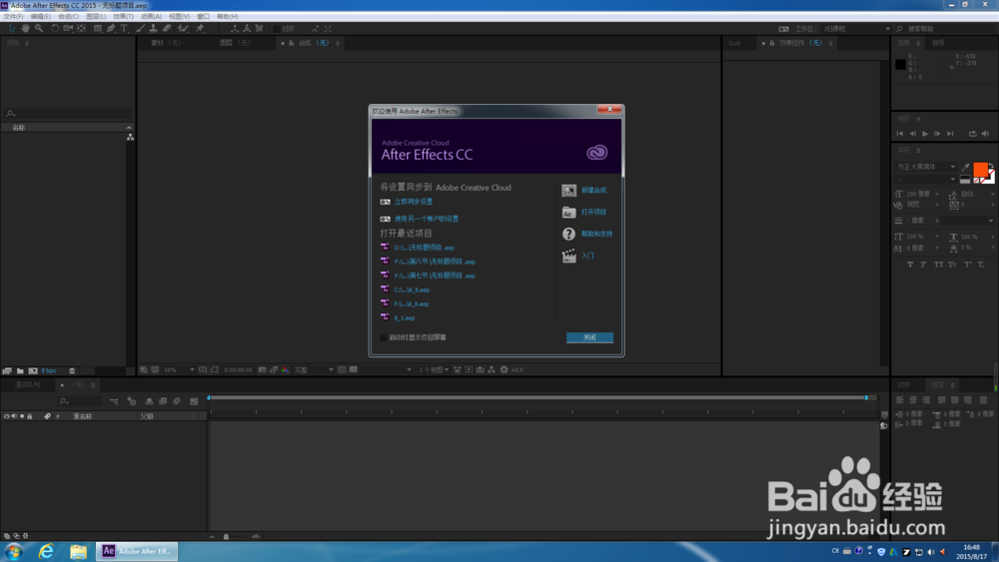Click the New Composition link text
Screen dimensions: 999x562
point(593,191)
